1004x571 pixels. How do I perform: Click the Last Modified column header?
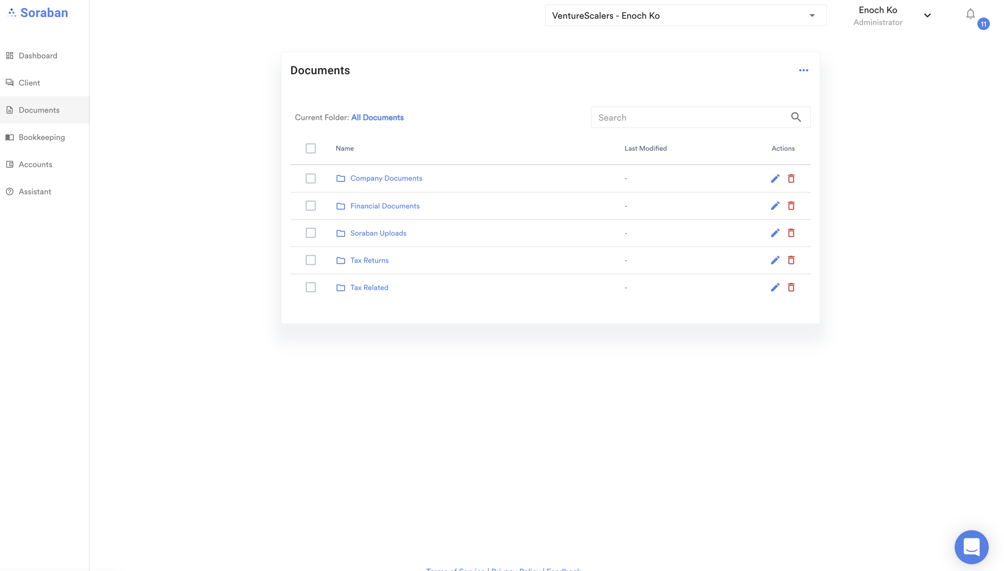(x=646, y=149)
